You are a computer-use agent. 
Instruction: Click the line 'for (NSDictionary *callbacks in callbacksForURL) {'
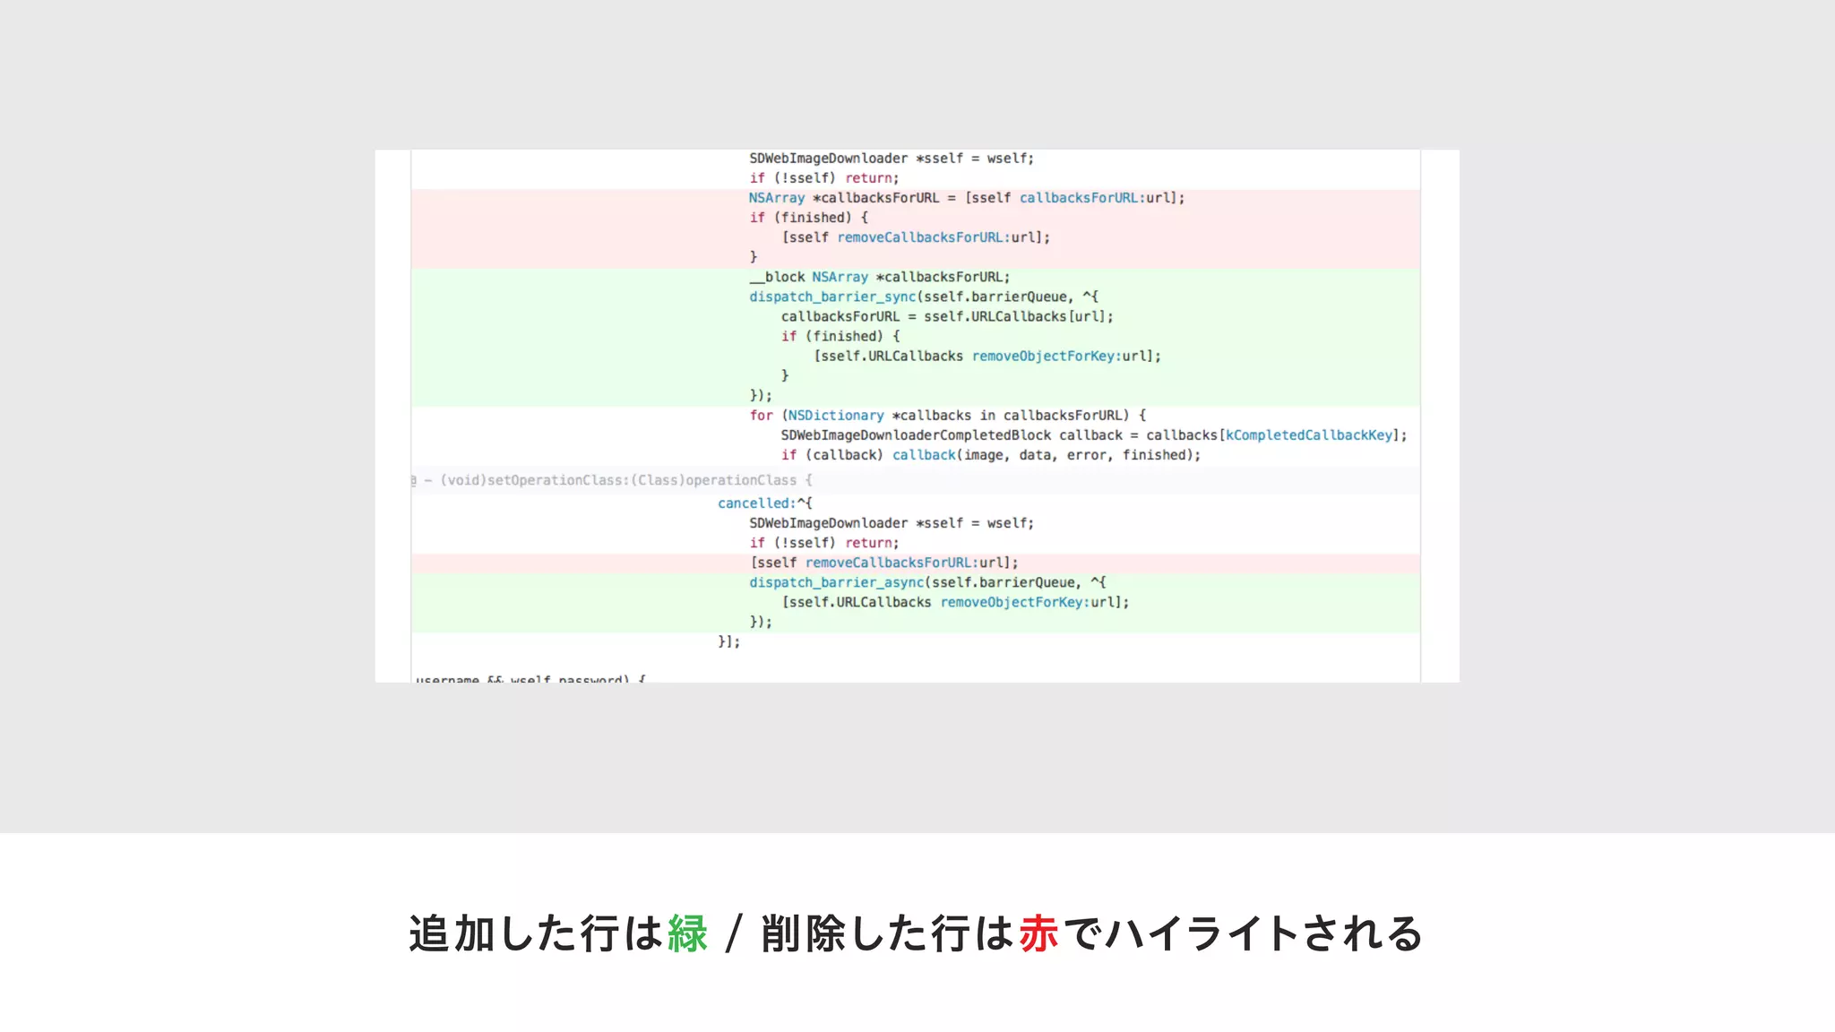[948, 416]
